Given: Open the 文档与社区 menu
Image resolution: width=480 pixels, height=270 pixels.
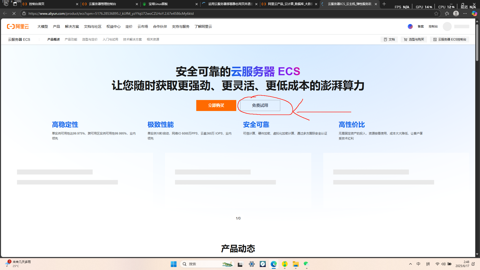Looking at the screenshot, I should pyautogui.click(x=92, y=26).
